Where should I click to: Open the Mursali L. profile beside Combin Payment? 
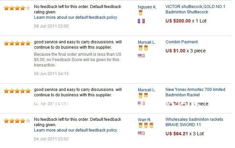(x=147, y=42)
